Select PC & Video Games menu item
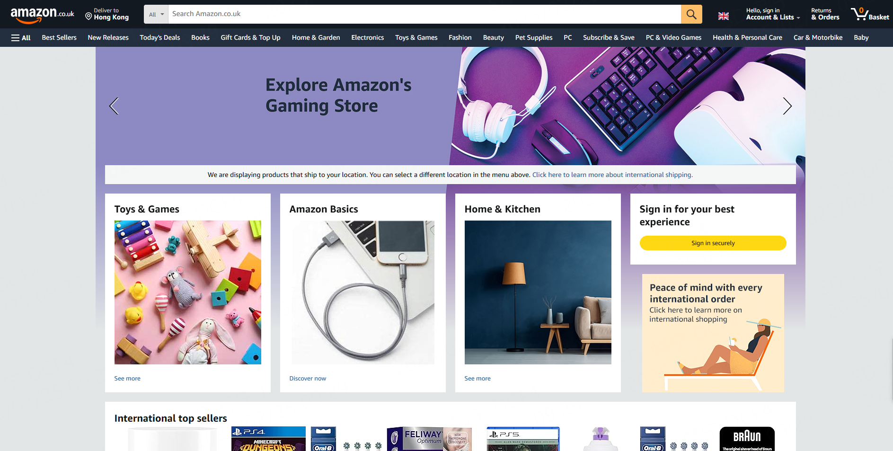Viewport: 893px width, 451px height. [673, 37]
